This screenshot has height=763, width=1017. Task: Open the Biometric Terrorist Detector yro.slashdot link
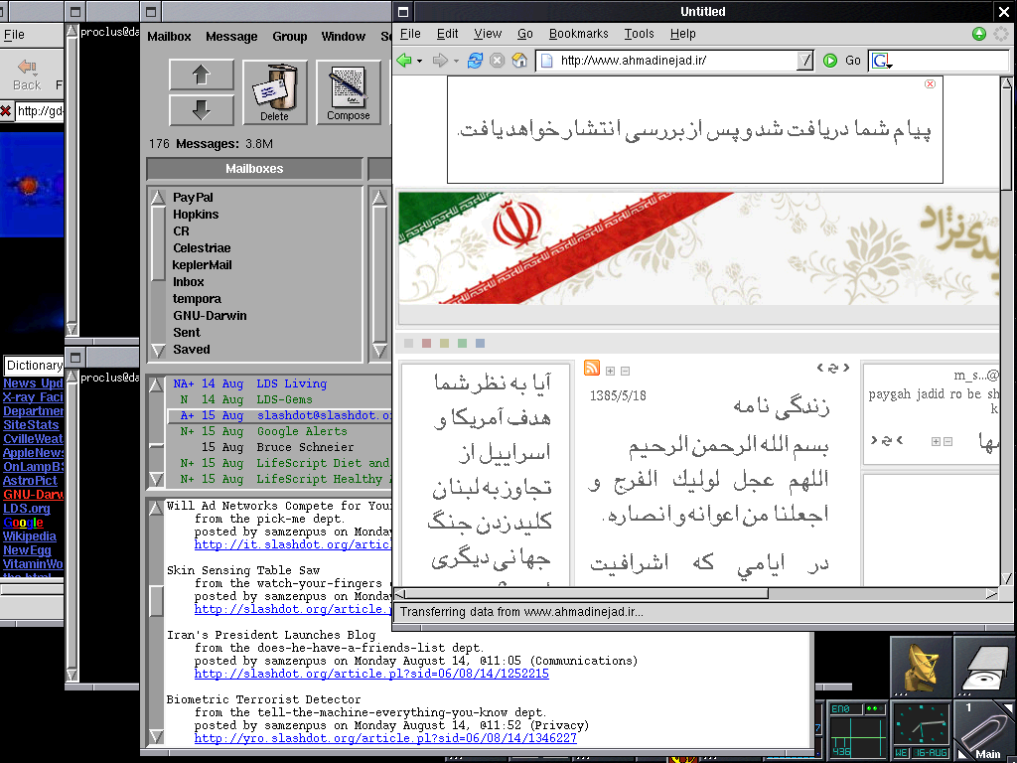point(385,738)
